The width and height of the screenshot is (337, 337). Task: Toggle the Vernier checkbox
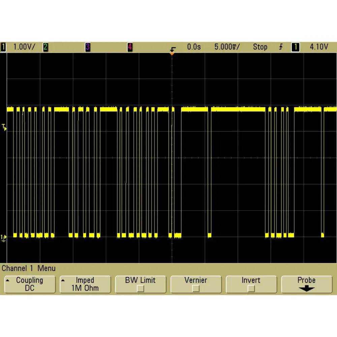click(x=195, y=288)
